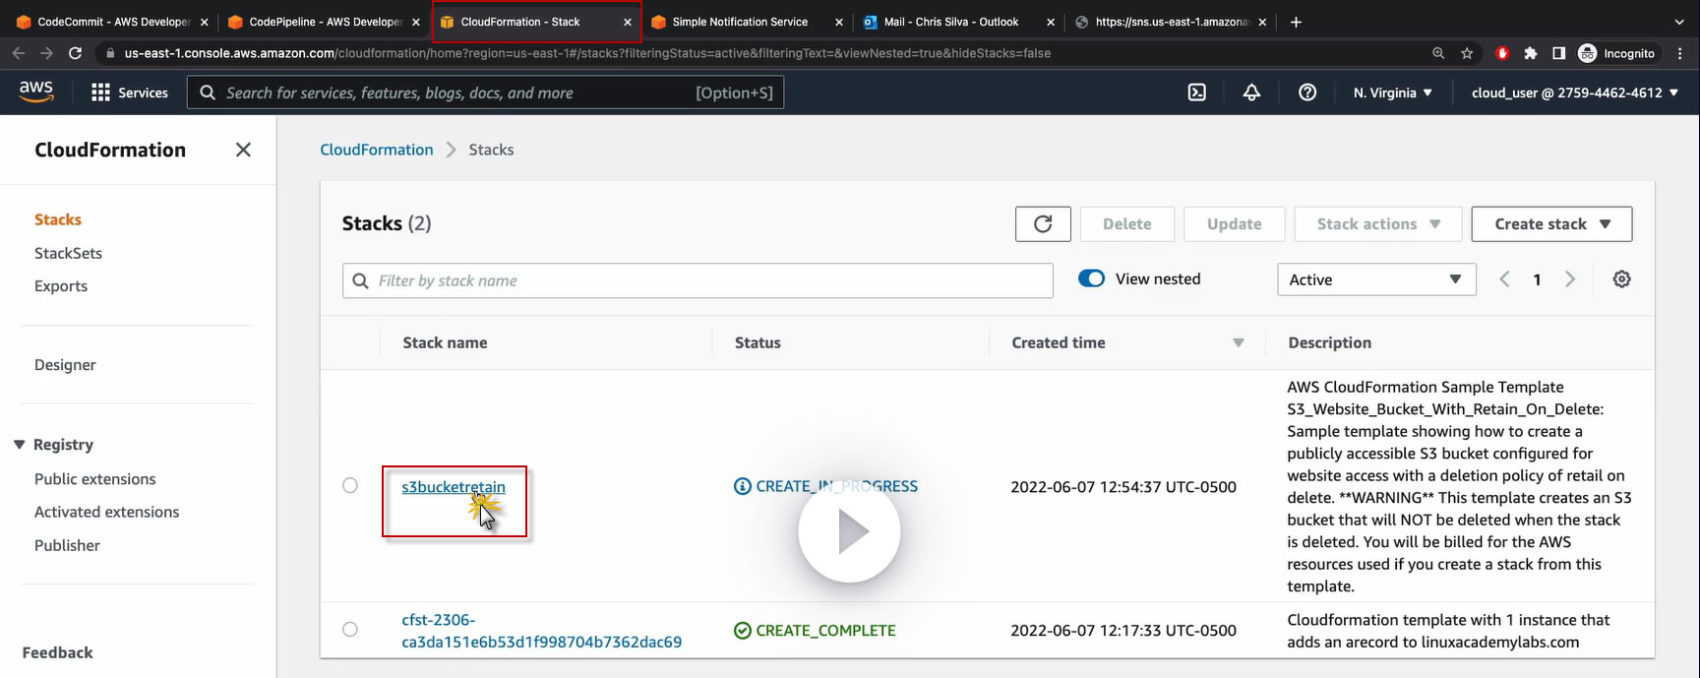Close the Simple Notification Service tab
Viewport: 1700px width, 678px height.
(838, 22)
